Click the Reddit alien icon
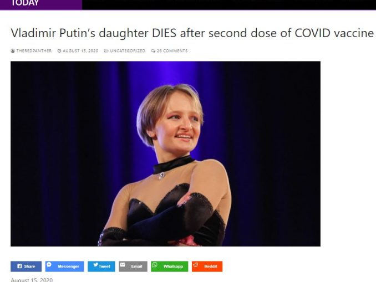Image resolution: width=376 pixels, height=282 pixels. pos(196,264)
